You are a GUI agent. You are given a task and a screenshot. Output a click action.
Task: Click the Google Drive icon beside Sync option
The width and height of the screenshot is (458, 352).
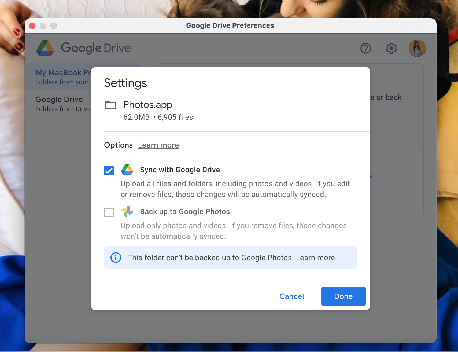127,170
